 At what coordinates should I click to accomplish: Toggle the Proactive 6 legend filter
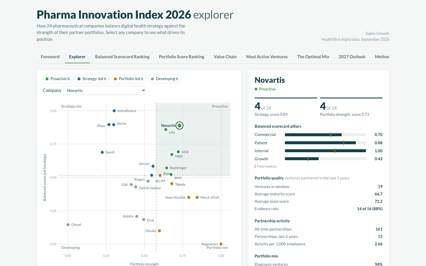tap(58, 79)
